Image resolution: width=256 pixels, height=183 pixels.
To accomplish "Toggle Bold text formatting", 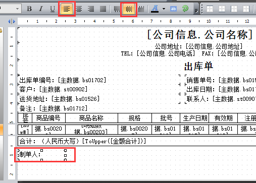I will tap(29, 9).
